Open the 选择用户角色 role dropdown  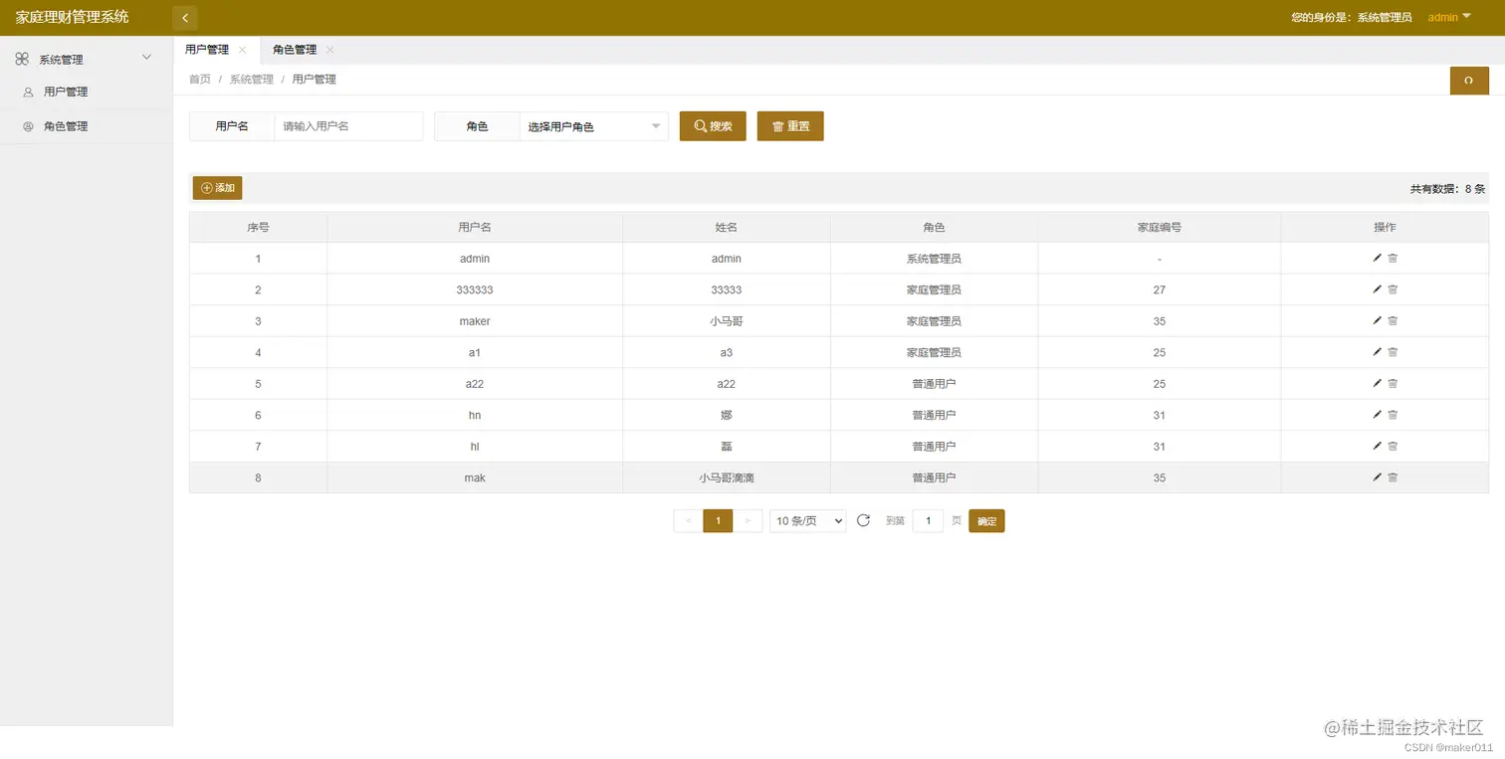[x=593, y=126]
